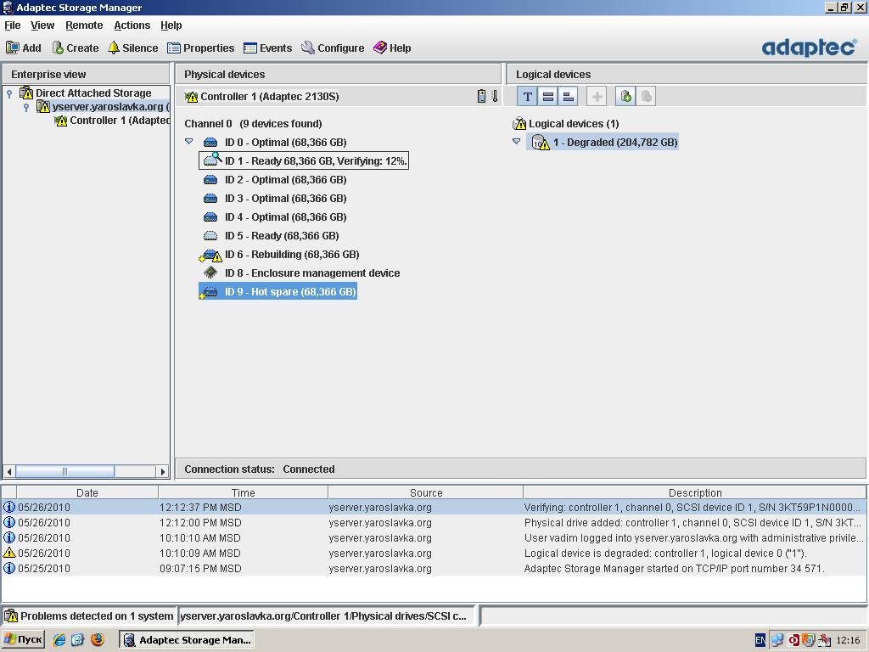Switch to full size capacity view button

pyautogui.click(x=547, y=97)
